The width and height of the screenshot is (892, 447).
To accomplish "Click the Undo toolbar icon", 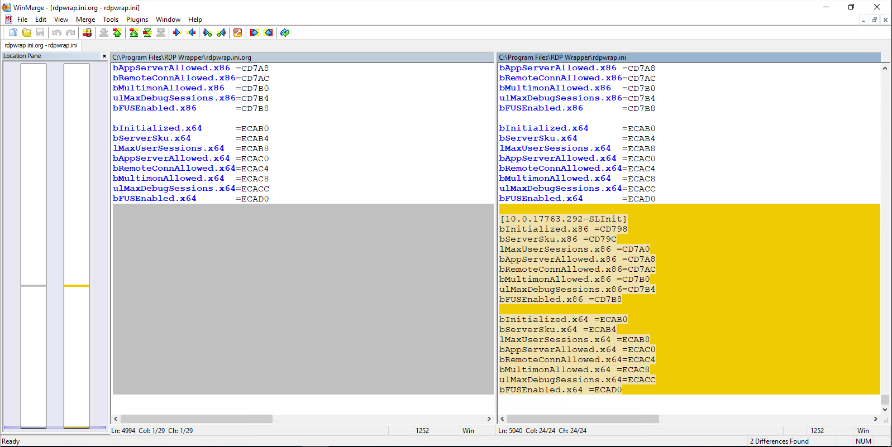I will coord(56,33).
